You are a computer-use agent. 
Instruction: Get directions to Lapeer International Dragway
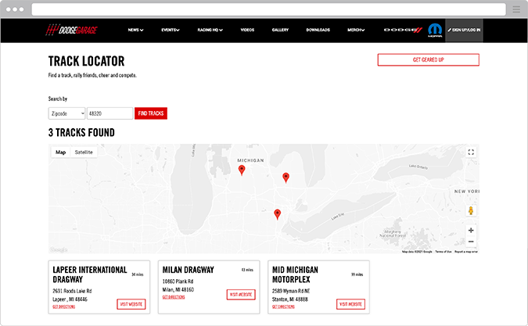[x=64, y=306]
